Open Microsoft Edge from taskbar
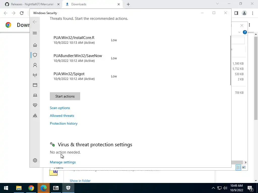This screenshot has height=193, width=258. tap(43, 188)
